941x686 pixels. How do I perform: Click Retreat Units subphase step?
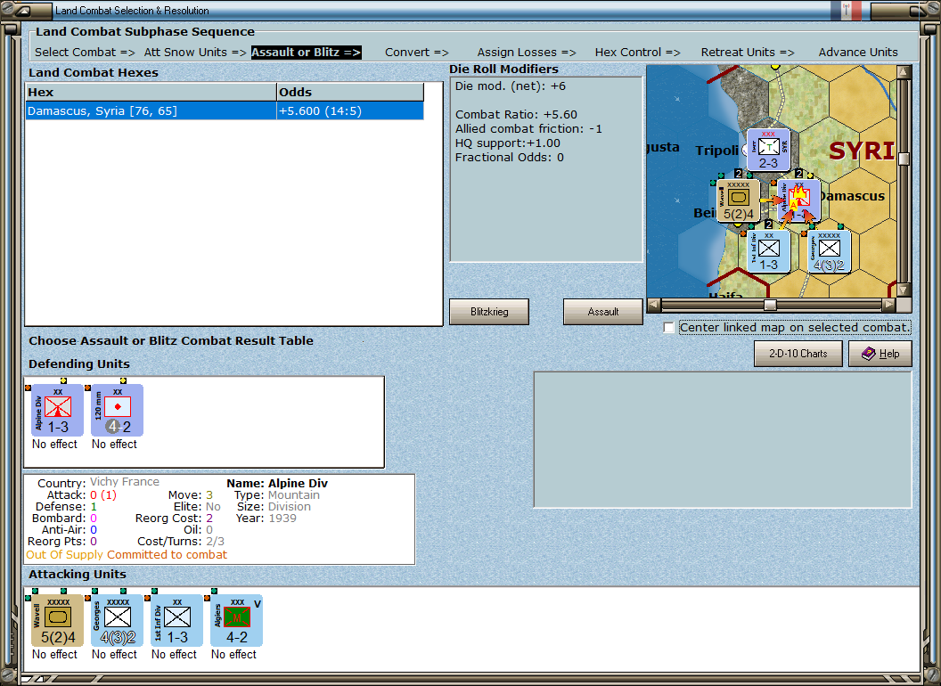coord(747,53)
